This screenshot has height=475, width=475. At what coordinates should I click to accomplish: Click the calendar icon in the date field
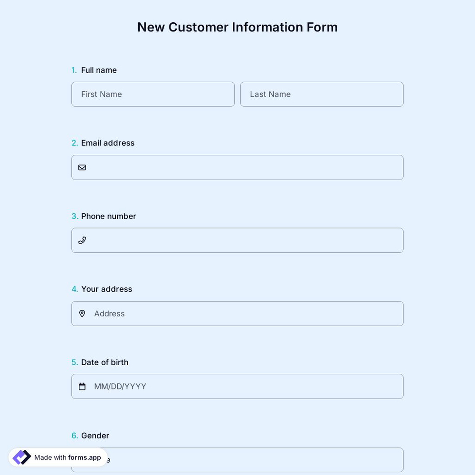pos(82,386)
